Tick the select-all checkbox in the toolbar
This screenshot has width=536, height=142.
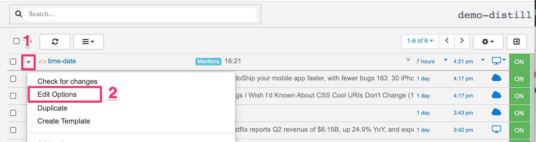pyautogui.click(x=16, y=41)
